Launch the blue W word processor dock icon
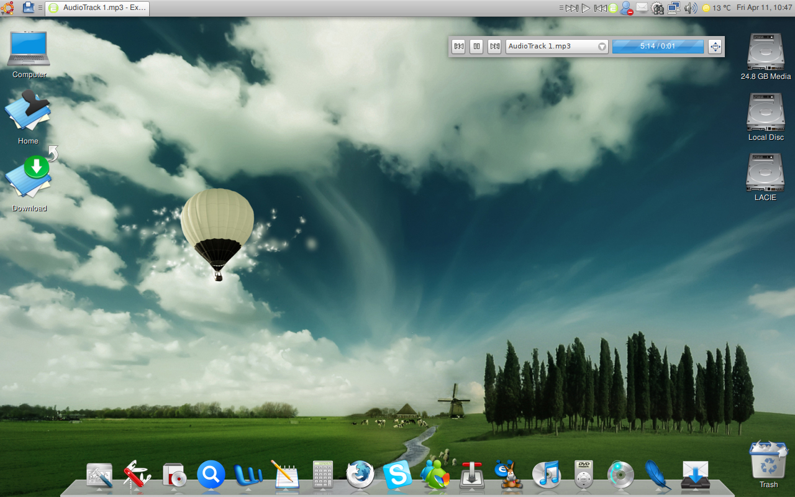 (x=248, y=475)
